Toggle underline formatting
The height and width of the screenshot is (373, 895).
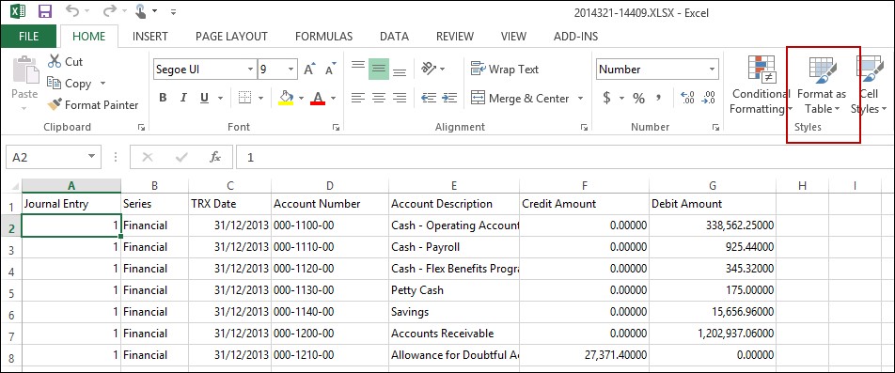204,98
